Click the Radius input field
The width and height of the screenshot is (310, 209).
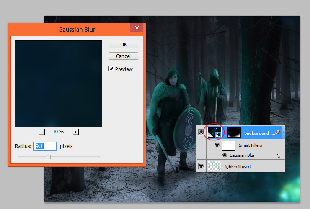45,146
